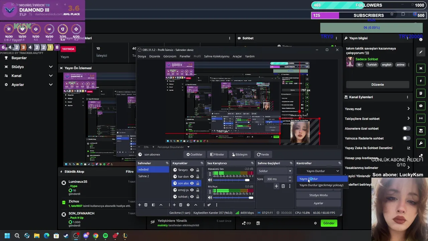
Task: Open the Düzenle menu in OBS
Action: tap(154, 56)
